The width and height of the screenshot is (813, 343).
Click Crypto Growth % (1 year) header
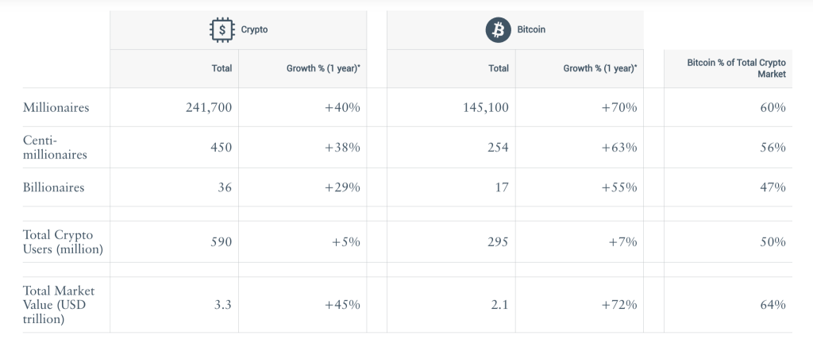pos(323,68)
